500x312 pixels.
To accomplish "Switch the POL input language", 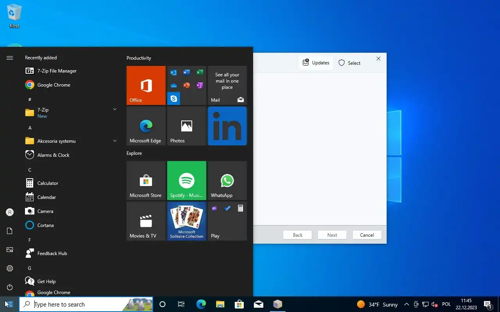I will pyautogui.click(x=446, y=304).
